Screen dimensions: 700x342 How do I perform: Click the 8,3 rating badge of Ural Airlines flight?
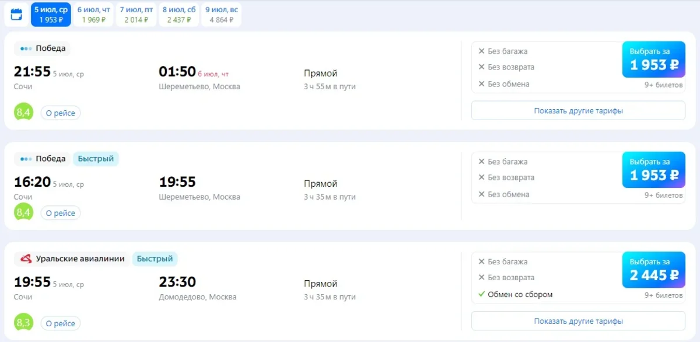[23, 322]
